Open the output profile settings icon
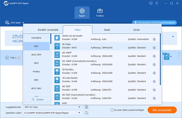182x118 pixels. click(86, 107)
